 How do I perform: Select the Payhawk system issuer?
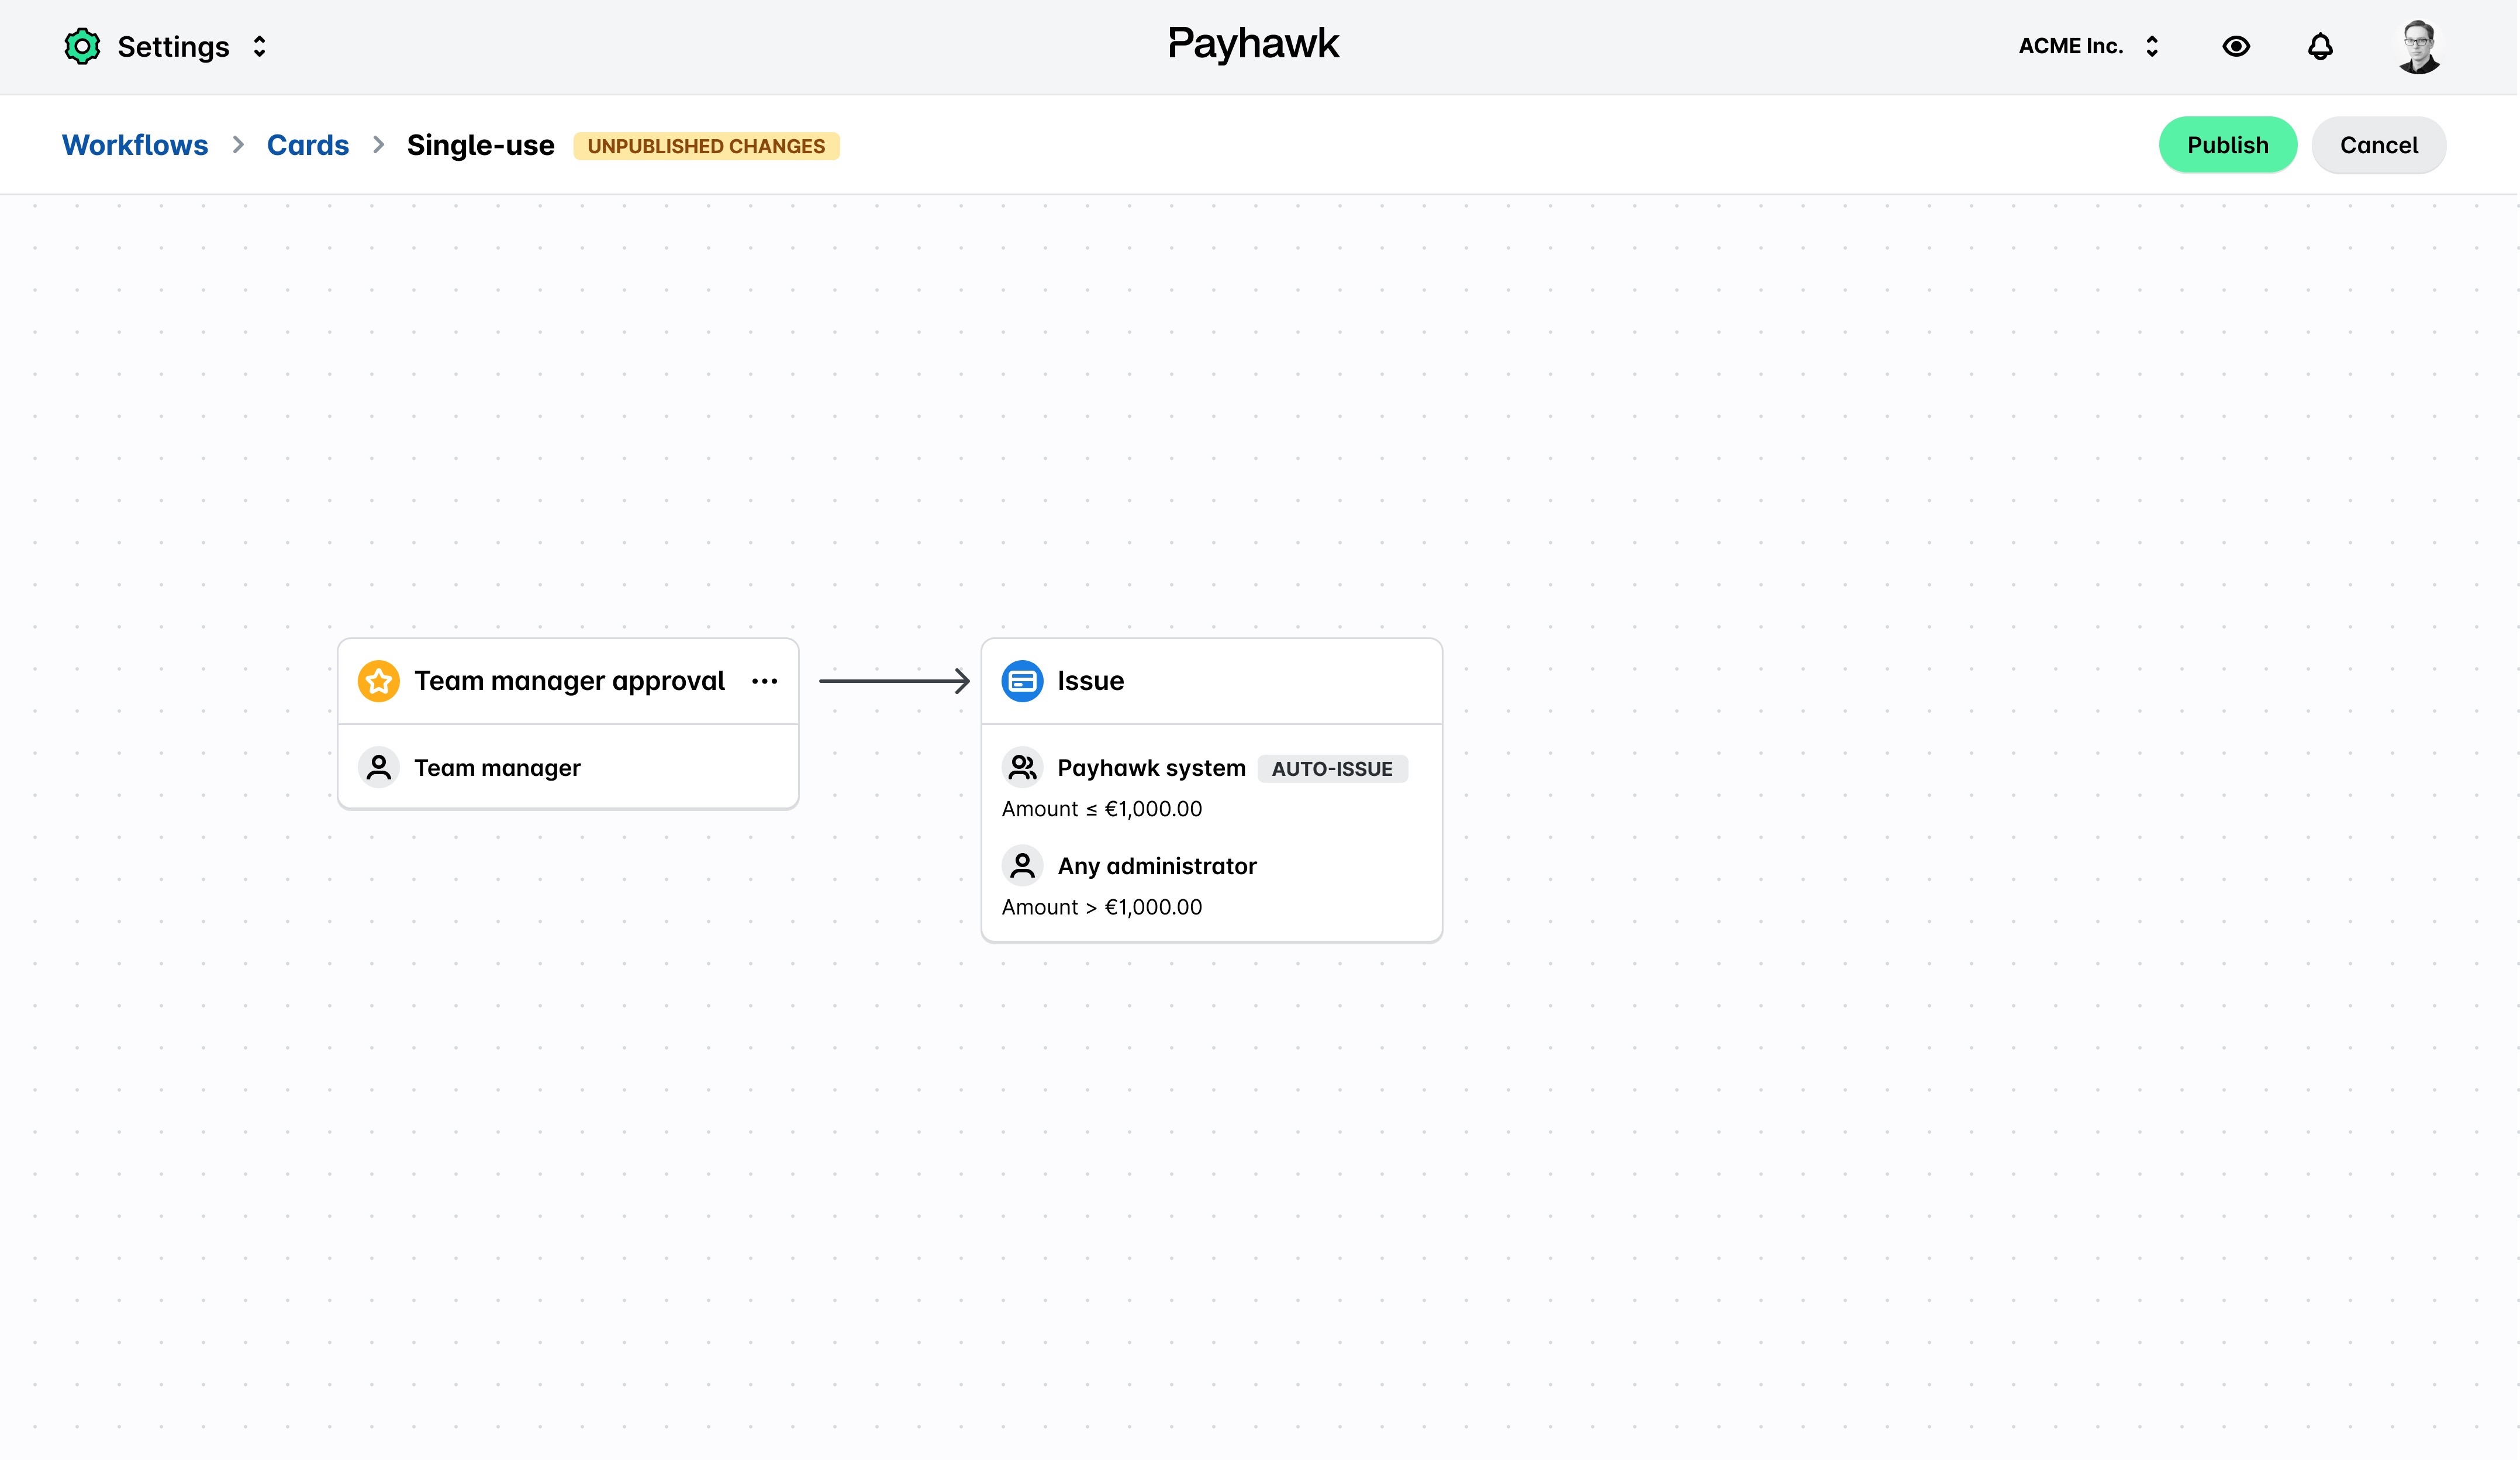tap(1151, 768)
